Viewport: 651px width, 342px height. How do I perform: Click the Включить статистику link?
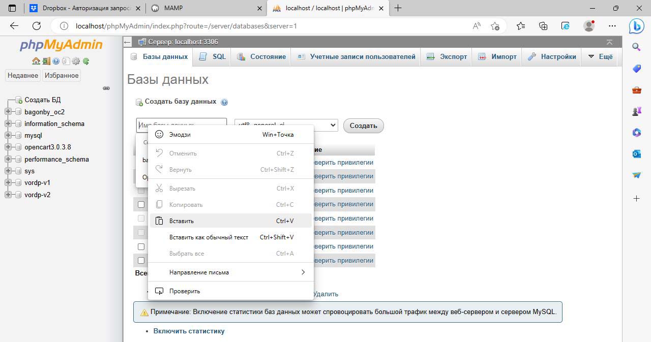(x=189, y=331)
